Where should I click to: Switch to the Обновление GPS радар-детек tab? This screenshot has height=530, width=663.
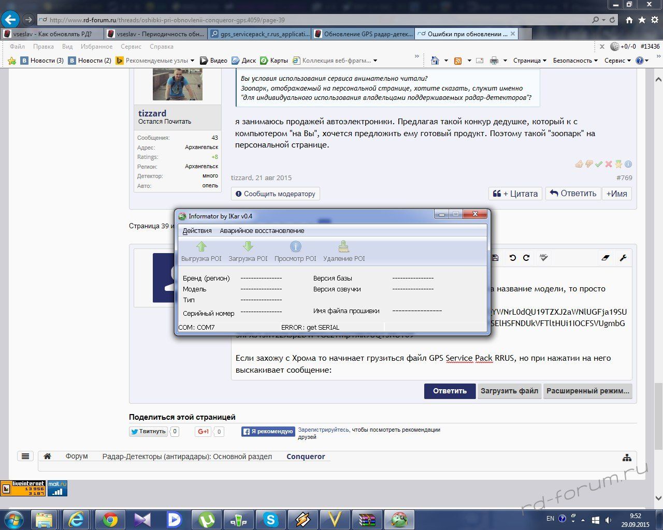[x=364, y=34]
